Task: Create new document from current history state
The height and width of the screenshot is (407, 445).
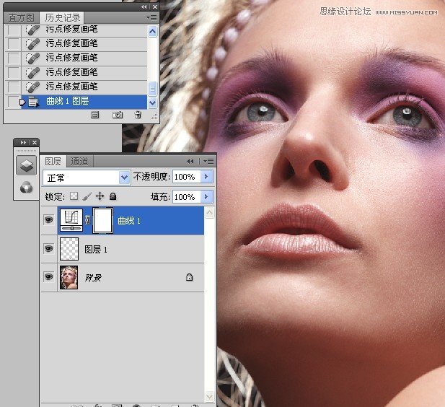Action: (95, 115)
